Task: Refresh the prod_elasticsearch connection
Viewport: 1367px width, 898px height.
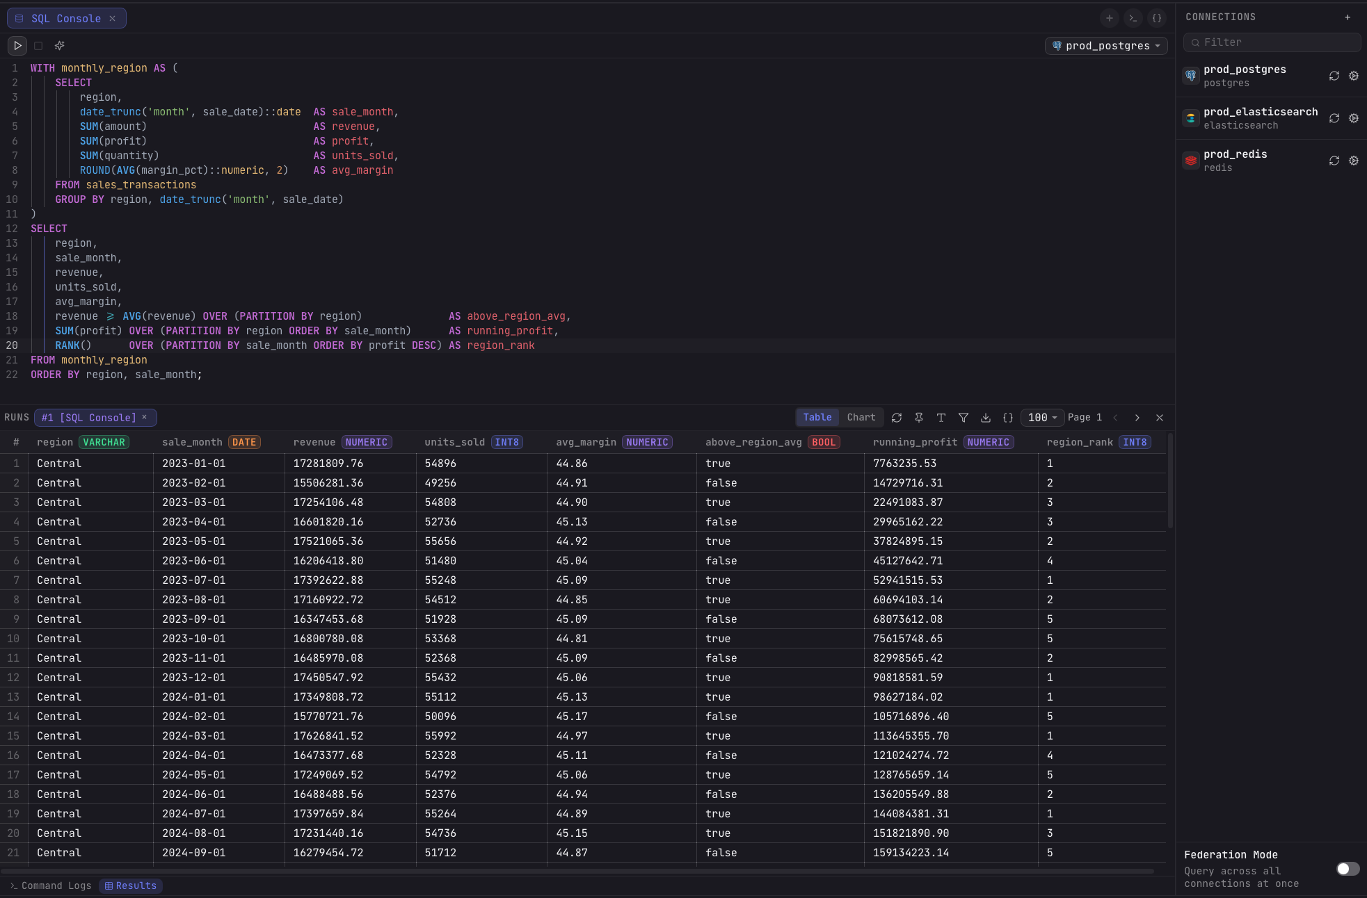Action: point(1334,118)
